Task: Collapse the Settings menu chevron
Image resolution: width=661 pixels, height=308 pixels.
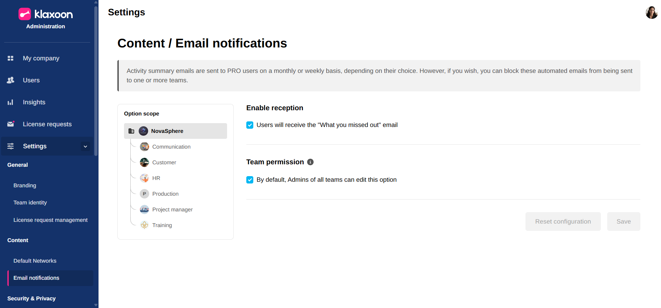Action: (85, 147)
